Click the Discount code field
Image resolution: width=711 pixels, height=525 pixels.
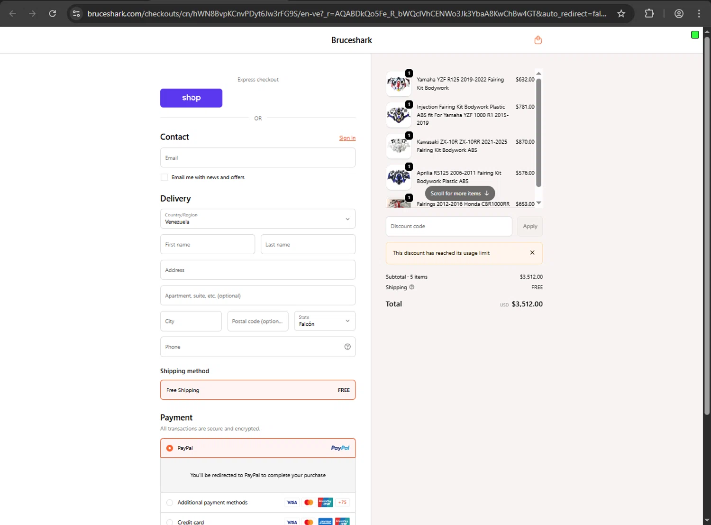point(449,226)
